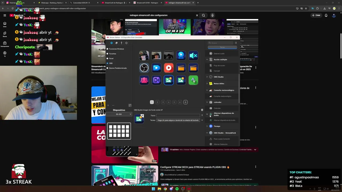Select Alternar Grabación action
The height and width of the screenshot is (192, 342).
tap(220, 144)
